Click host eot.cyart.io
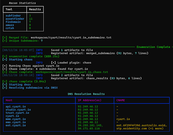Viewport: 173px width, 135px height. point(16,125)
